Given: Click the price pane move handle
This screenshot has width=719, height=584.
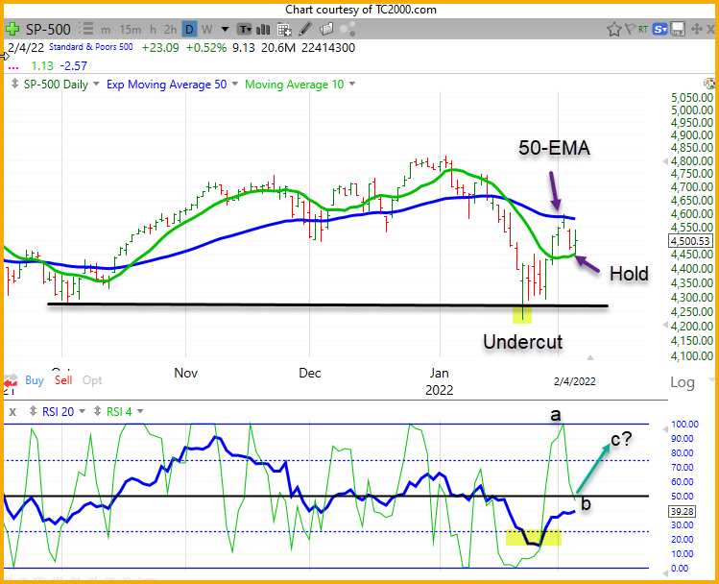Looking at the screenshot, I should pos(14,84).
